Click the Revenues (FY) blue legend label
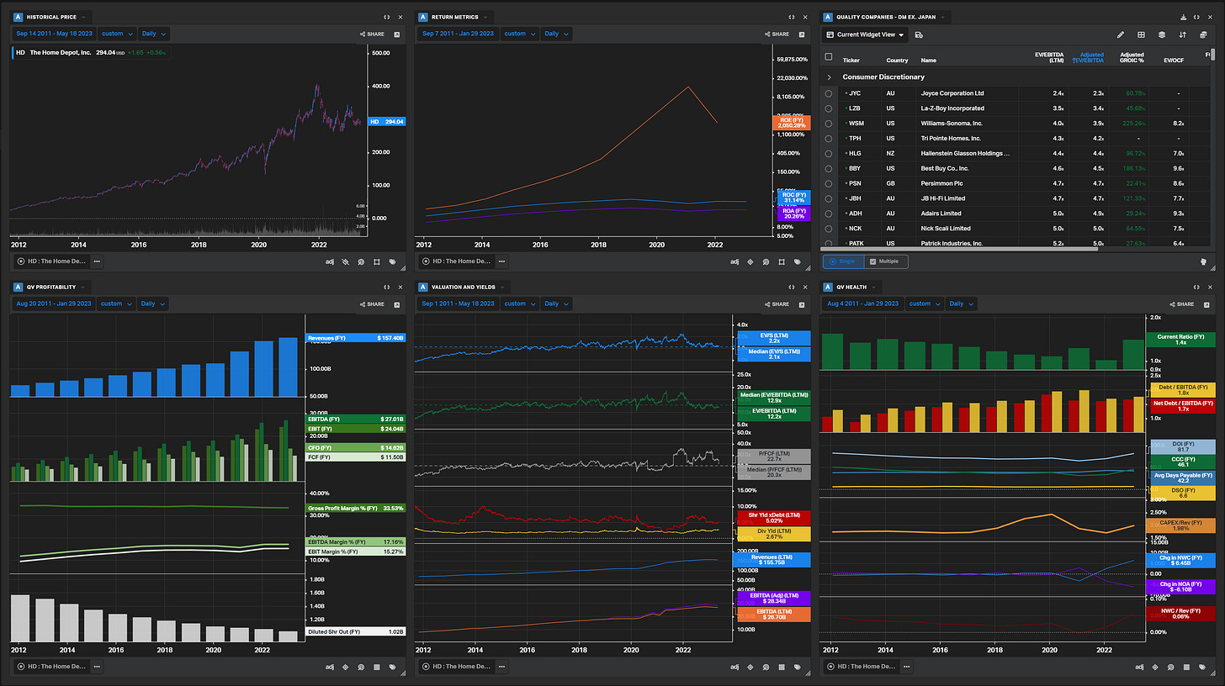This screenshot has height=686, width=1225. point(355,337)
